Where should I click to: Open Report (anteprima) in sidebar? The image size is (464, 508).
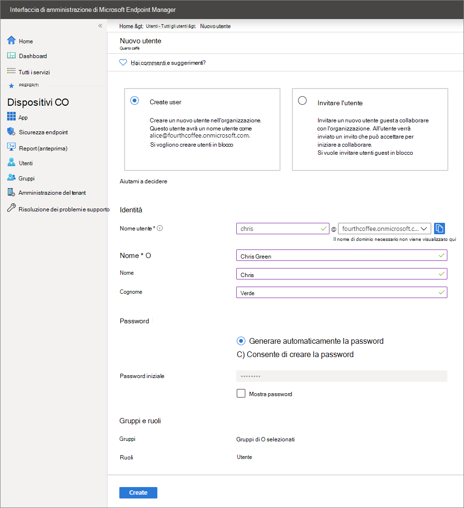point(43,149)
